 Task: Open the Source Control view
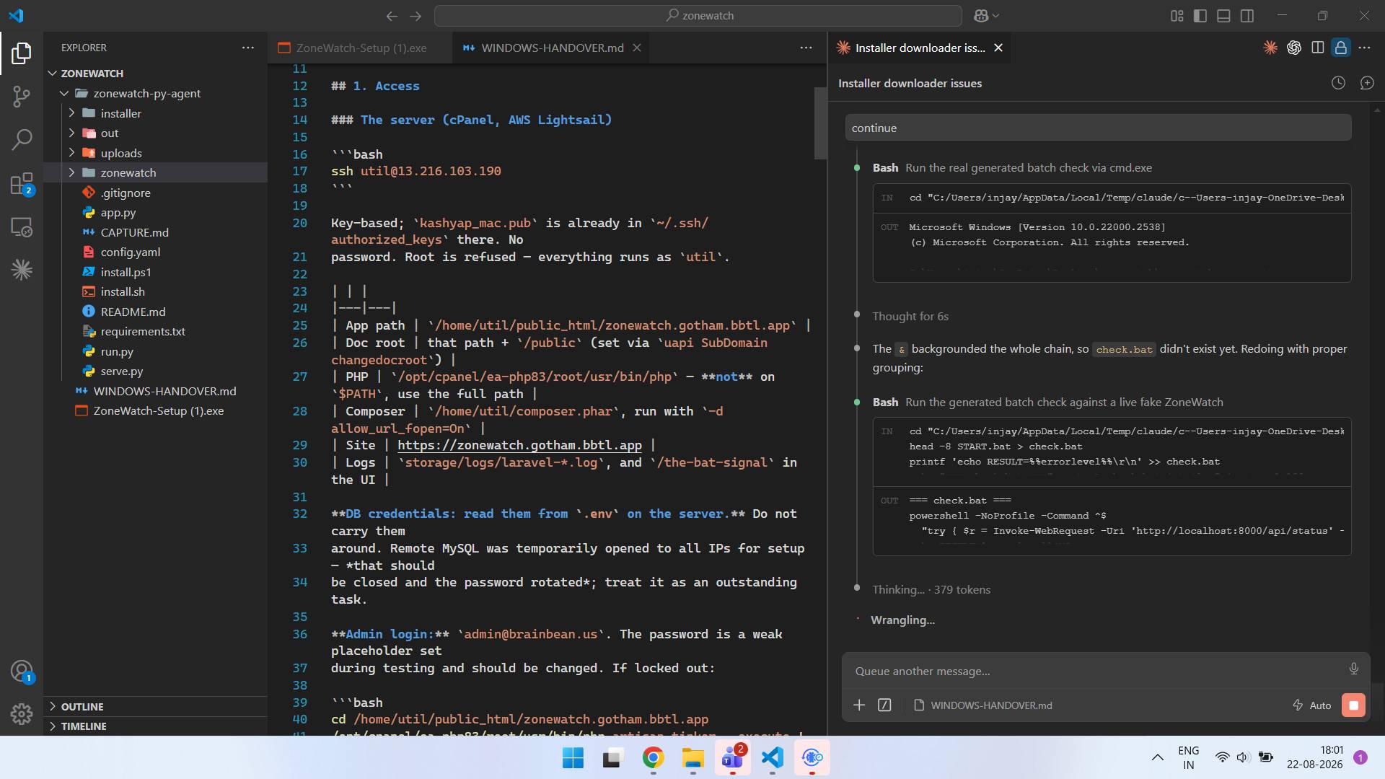(22, 96)
